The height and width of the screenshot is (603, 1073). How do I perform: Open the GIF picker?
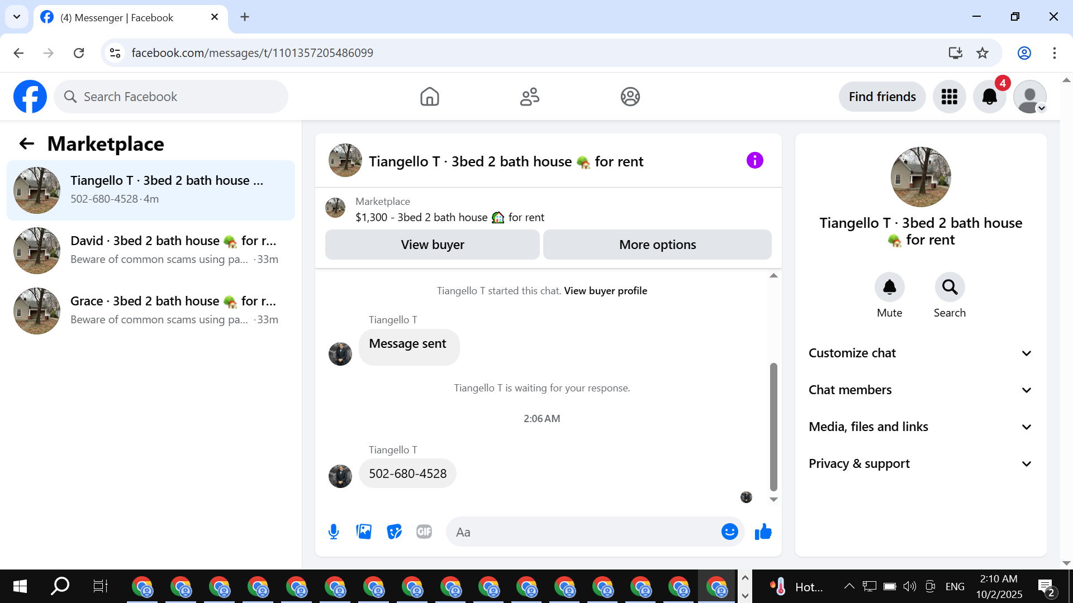click(424, 532)
